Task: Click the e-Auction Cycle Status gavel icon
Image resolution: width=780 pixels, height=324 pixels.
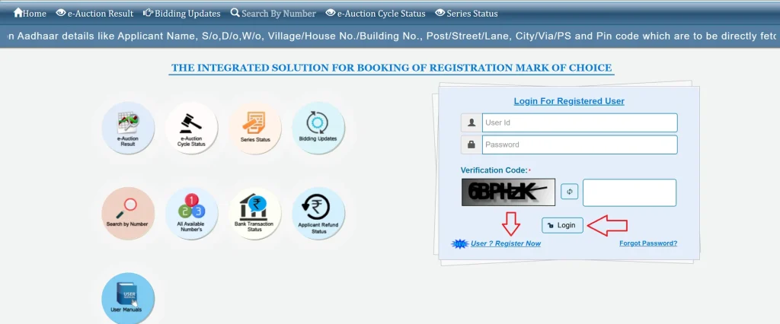Action: (191, 128)
